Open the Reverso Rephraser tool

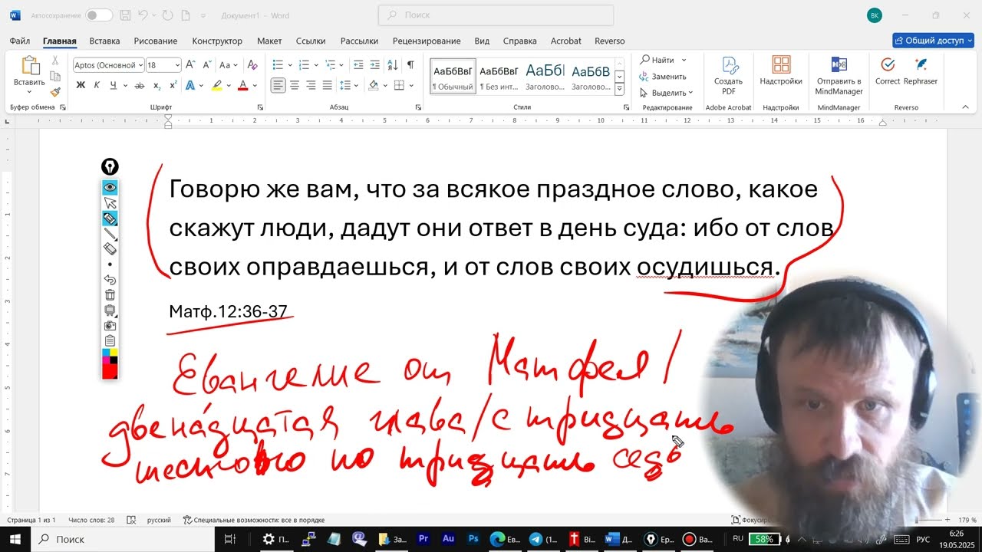point(921,71)
